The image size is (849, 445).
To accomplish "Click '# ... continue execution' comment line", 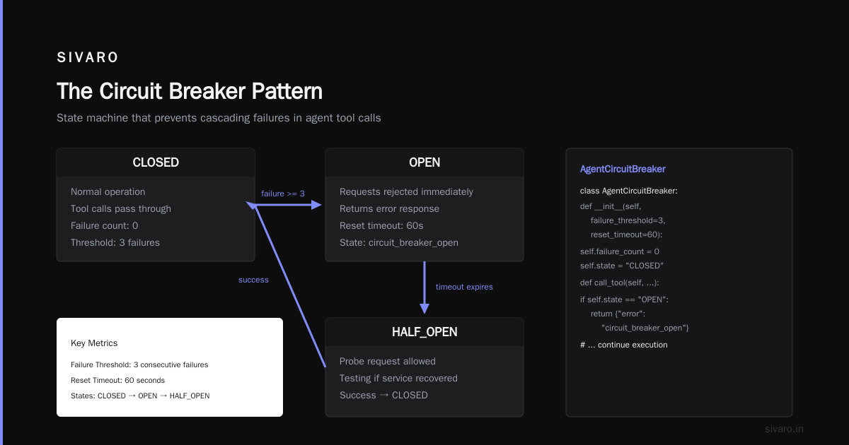I will coord(623,345).
